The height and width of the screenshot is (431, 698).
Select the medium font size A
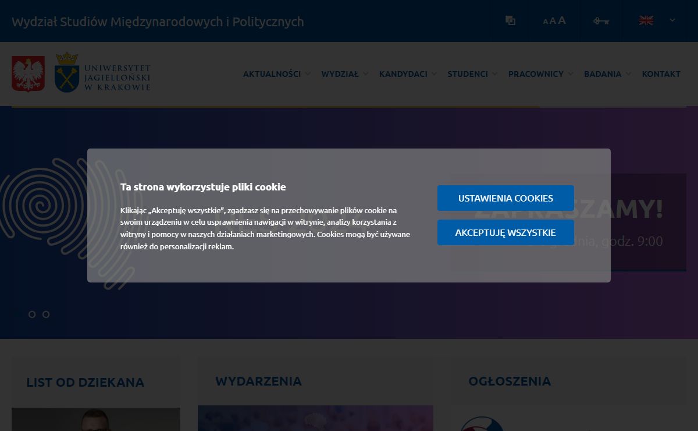553,21
